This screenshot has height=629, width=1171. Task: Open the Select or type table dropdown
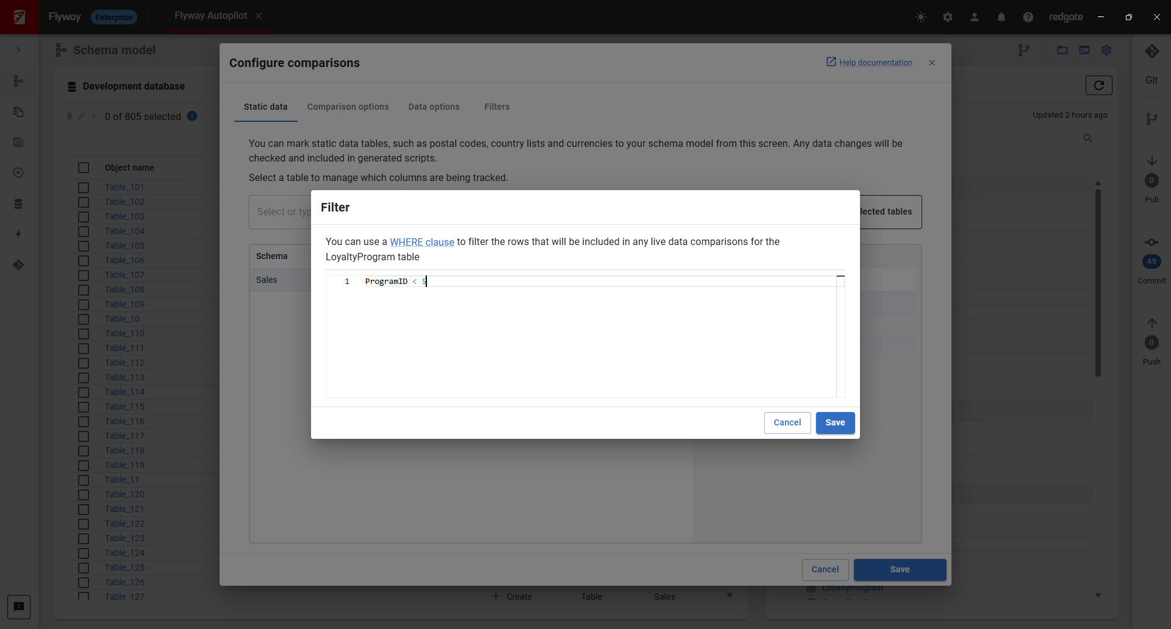tap(281, 212)
